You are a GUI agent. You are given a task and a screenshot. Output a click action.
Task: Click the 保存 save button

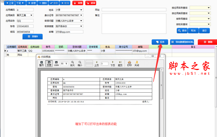(x=54, y=3)
